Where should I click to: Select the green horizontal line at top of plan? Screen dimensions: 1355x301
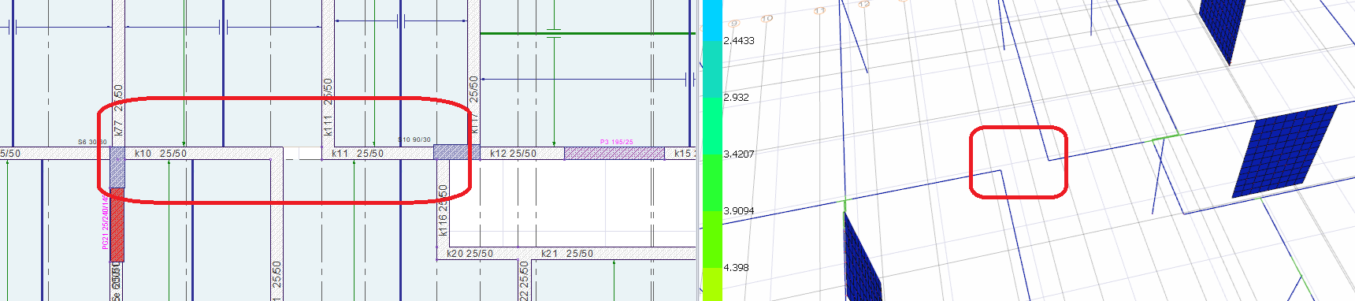tap(588, 33)
